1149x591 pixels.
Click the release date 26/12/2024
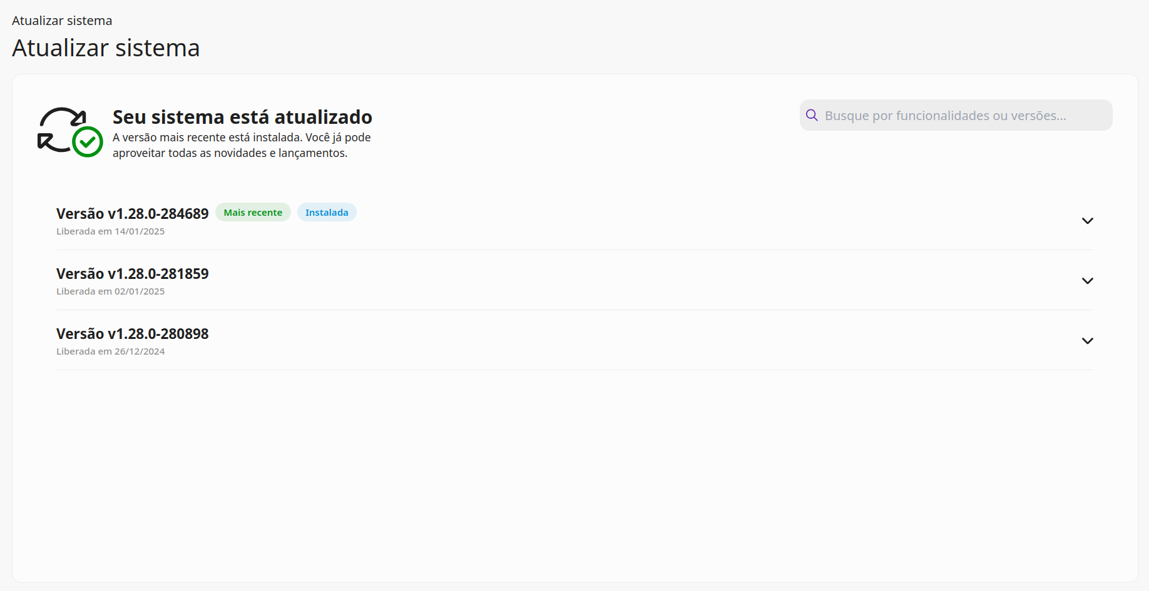[x=110, y=351]
